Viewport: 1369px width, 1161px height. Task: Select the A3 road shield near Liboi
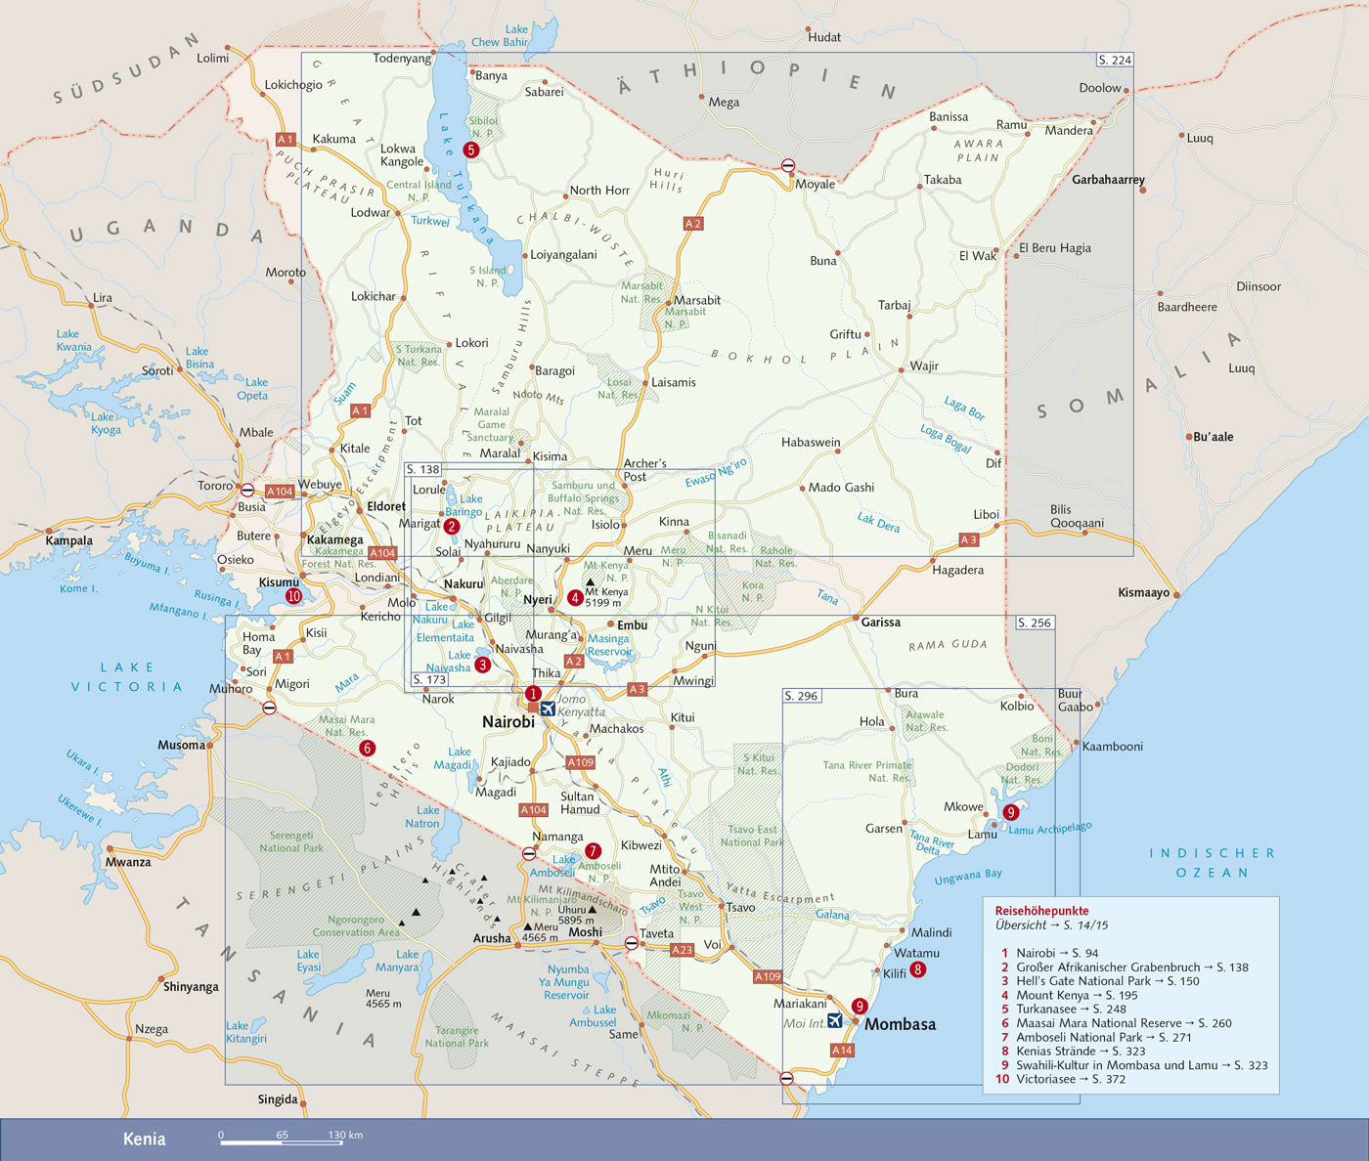tap(968, 539)
